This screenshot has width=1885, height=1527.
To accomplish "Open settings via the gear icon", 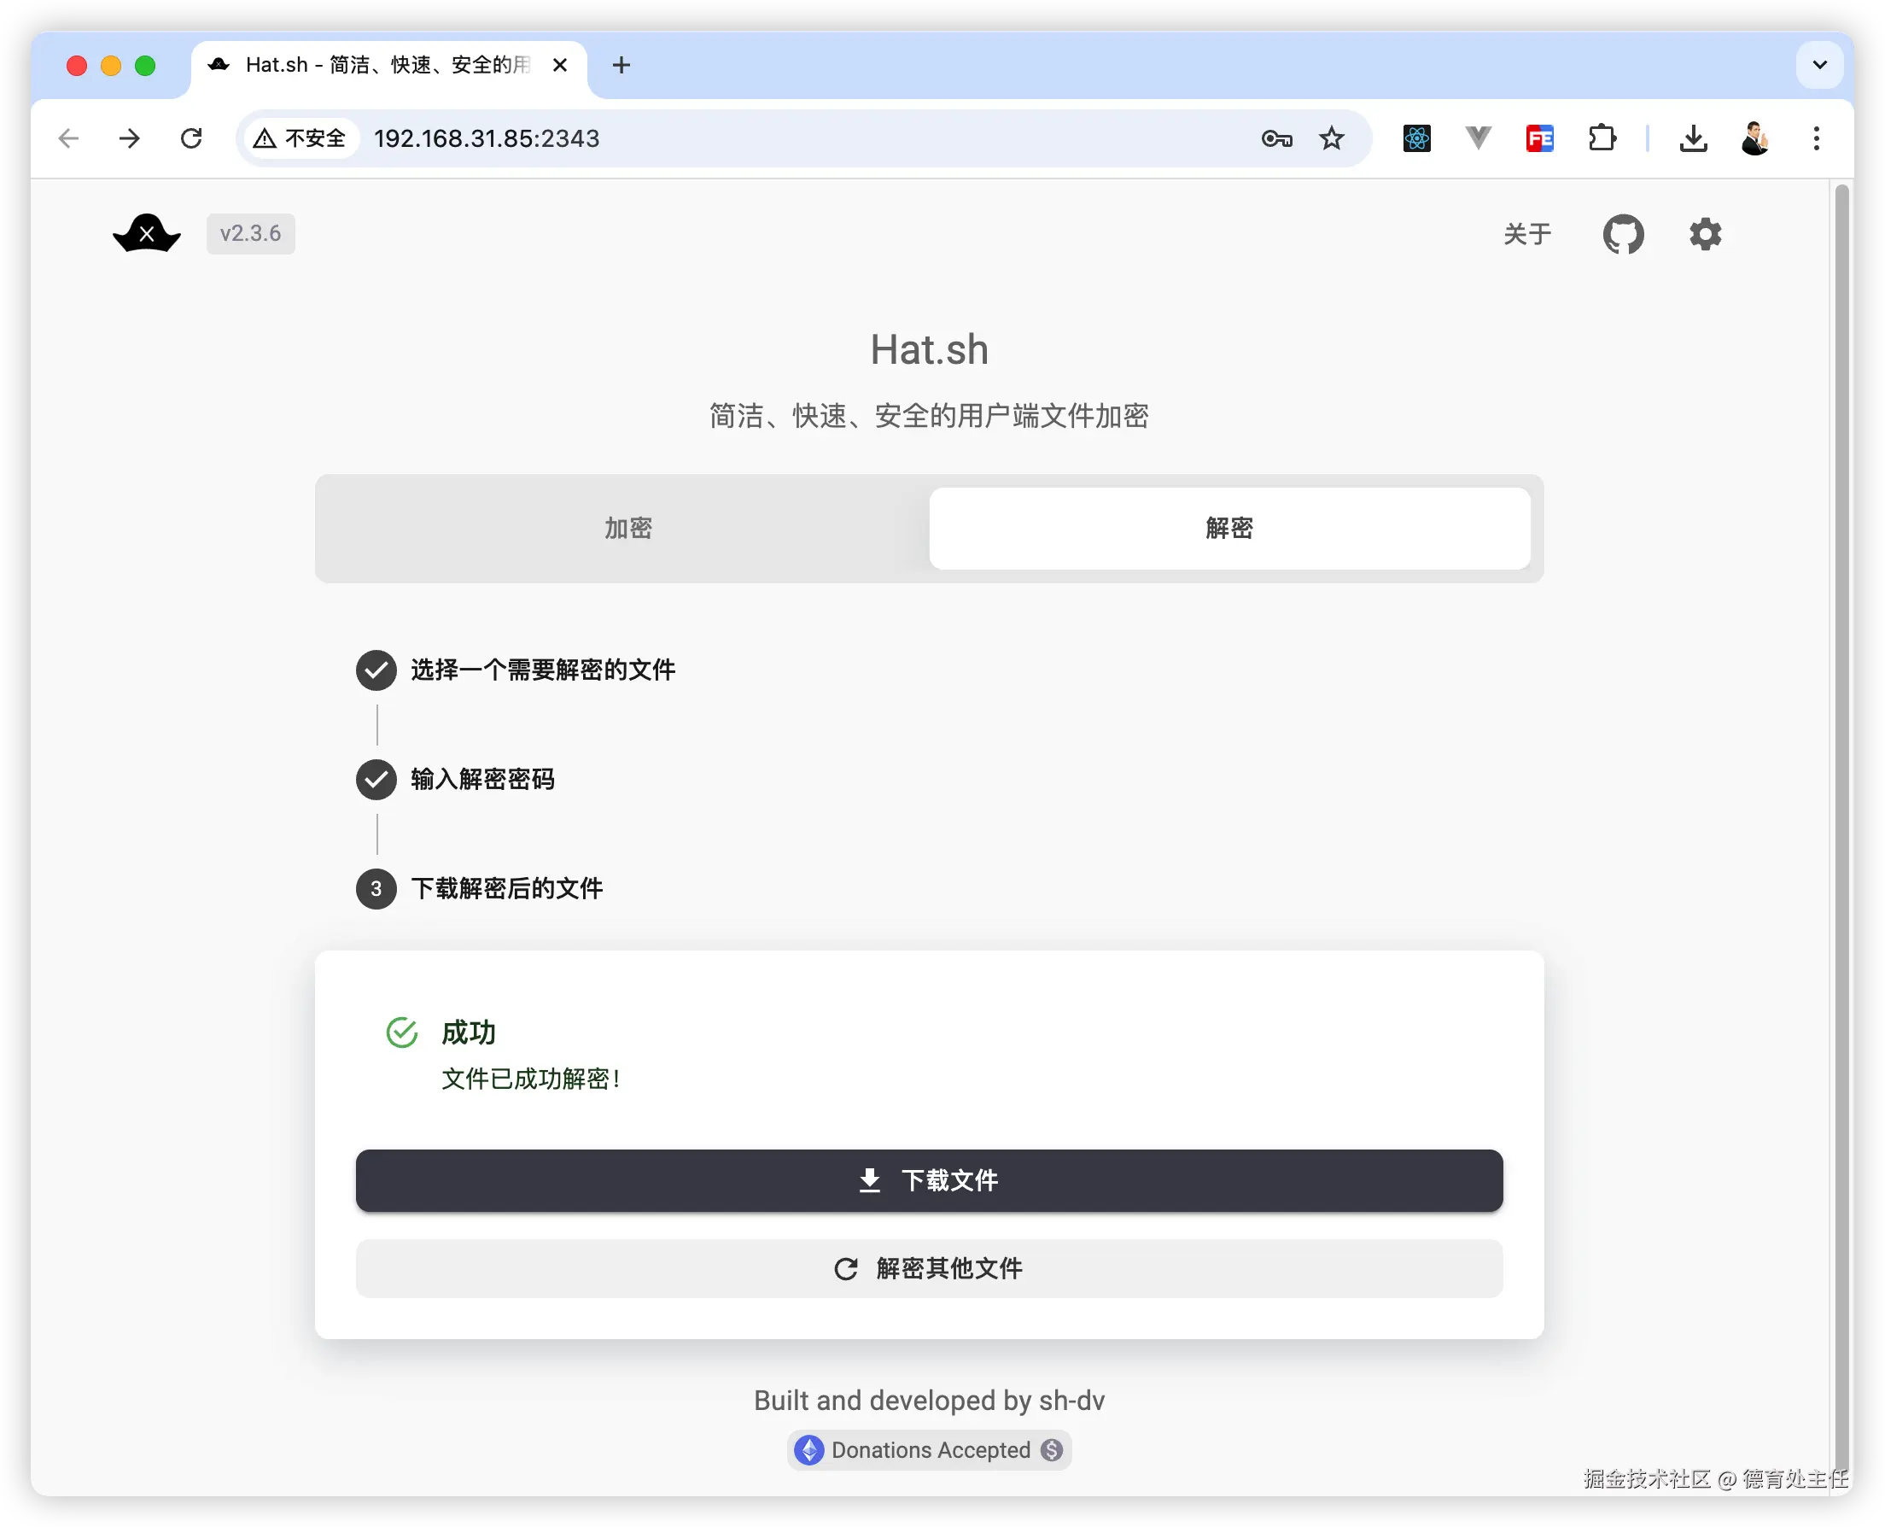I will point(1704,234).
